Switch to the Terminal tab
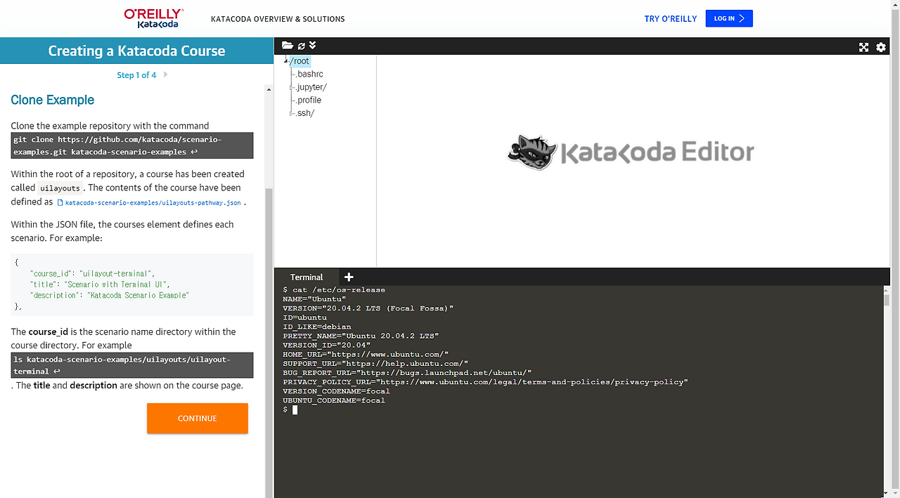Screen dimensions: 900x498 click(x=307, y=277)
